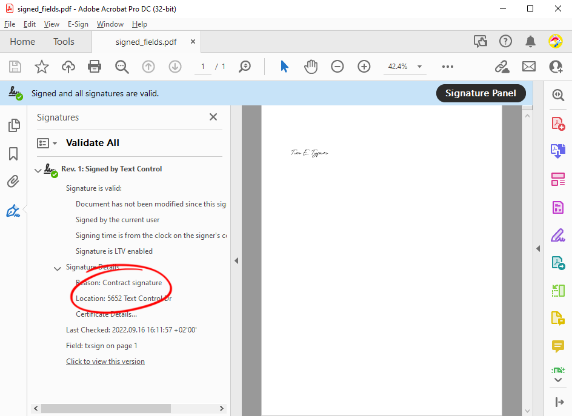
Task: Open the chat share feedback icon
Action: coord(481,41)
